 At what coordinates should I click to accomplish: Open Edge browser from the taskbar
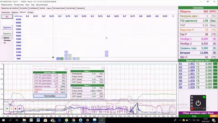60,120
